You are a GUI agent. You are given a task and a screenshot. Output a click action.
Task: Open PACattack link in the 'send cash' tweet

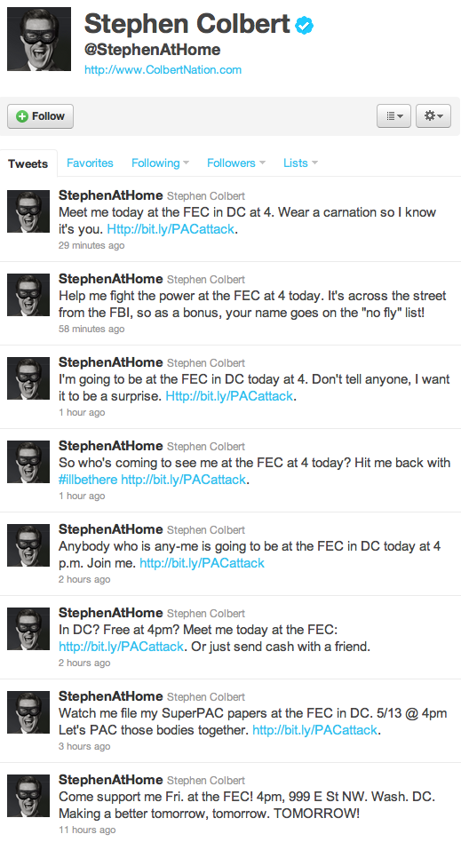(x=121, y=647)
